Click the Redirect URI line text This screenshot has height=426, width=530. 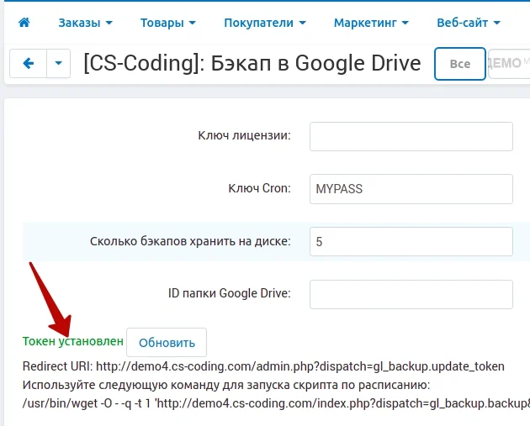tap(263, 366)
